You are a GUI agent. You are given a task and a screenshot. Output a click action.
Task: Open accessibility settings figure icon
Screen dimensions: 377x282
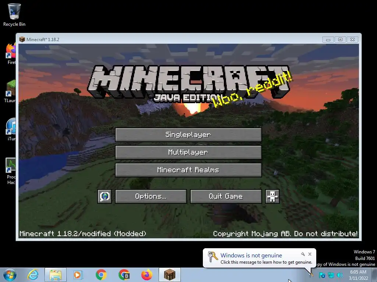(272, 196)
